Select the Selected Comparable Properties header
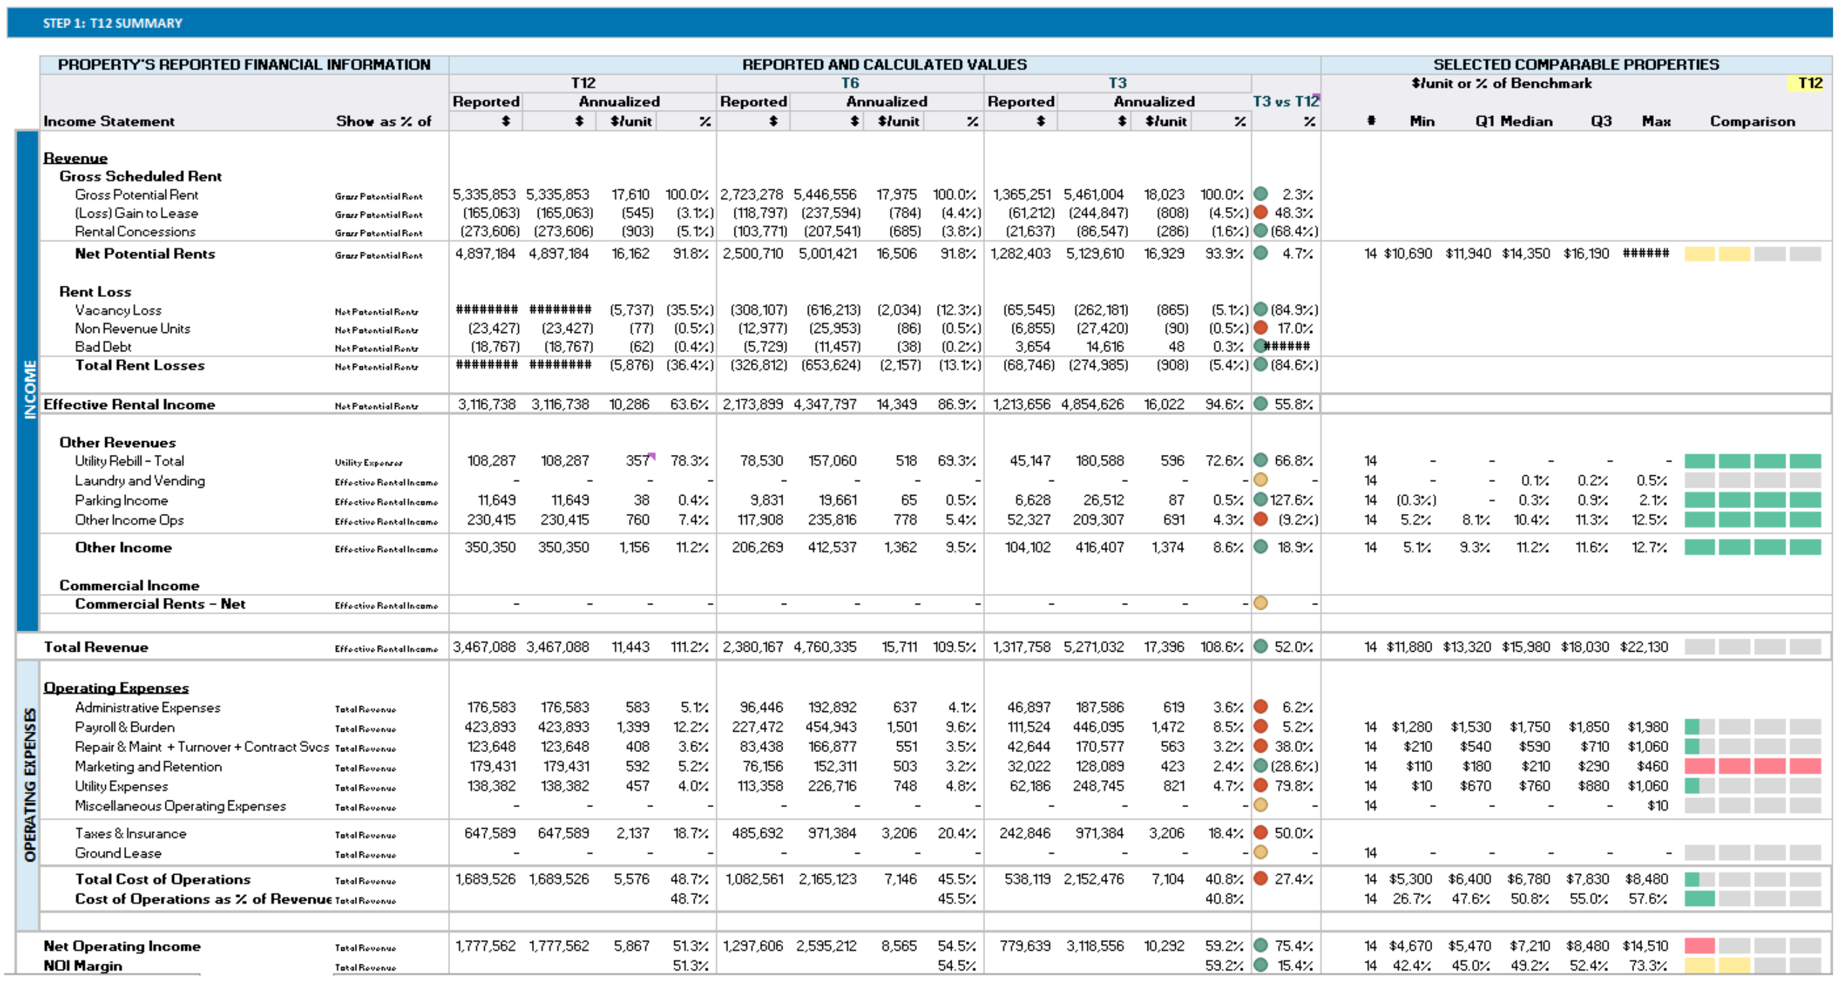1841x984 pixels. click(x=1576, y=65)
